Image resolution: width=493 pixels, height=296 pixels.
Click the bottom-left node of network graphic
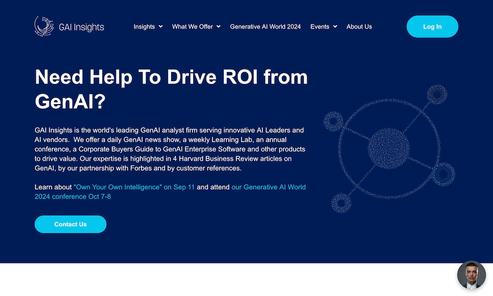tap(341, 203)
